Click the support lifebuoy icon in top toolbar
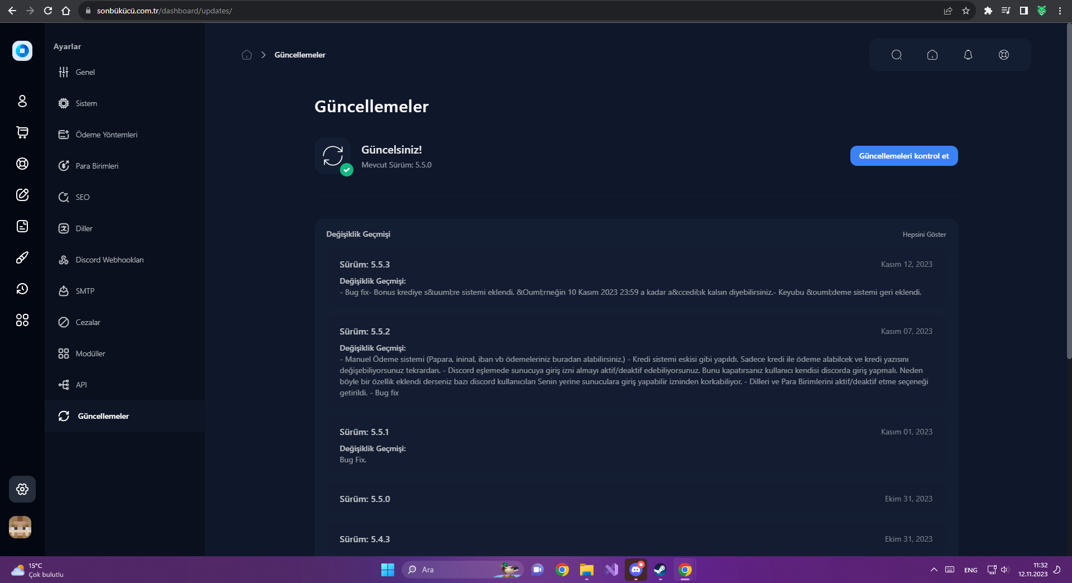This screenshot has width=1072, height=583. (1004, 55)
